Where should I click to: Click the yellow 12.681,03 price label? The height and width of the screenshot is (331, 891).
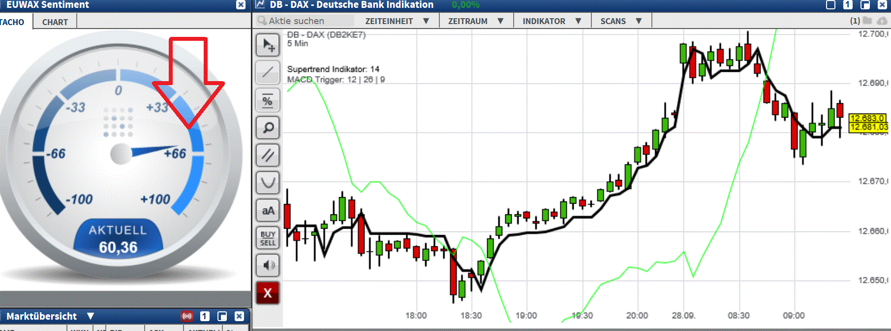coord(869,127)
